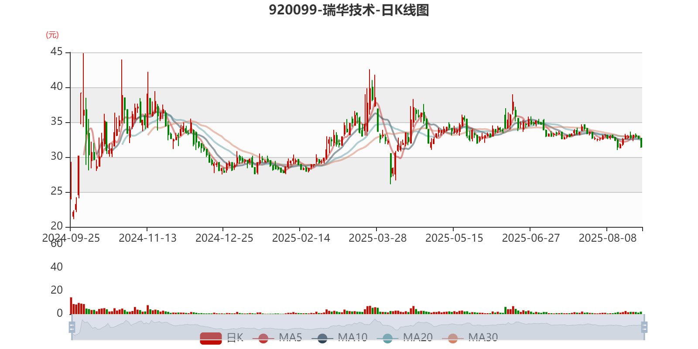The image size is (698, 349).
Task: Click the volume axis label 20
Action: tap(57, 290)
